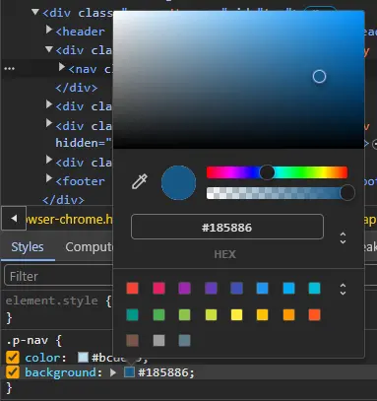This screenshot has height=401, width=377.
Task: Pick the indigo palette swatch
Action: (236, 289)
